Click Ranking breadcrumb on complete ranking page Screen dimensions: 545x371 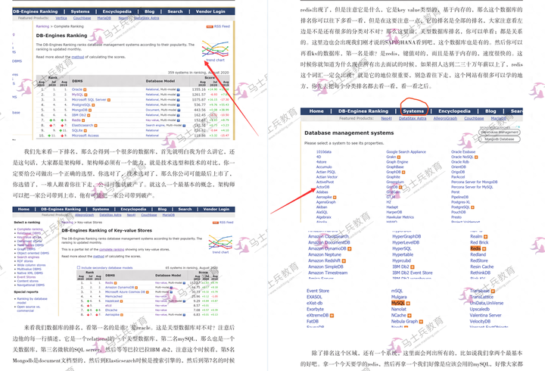42,26
